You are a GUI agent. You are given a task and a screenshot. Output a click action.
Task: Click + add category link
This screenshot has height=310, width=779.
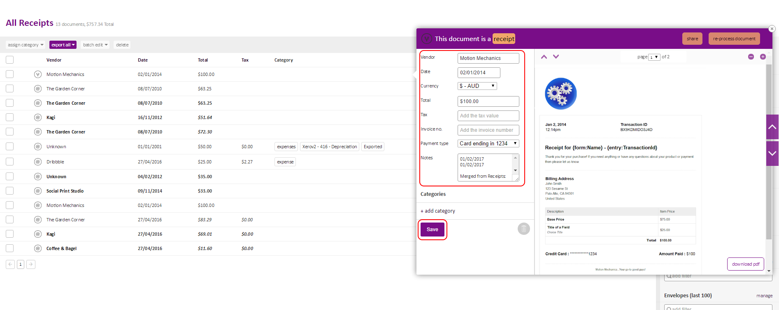tap(438, 211)
